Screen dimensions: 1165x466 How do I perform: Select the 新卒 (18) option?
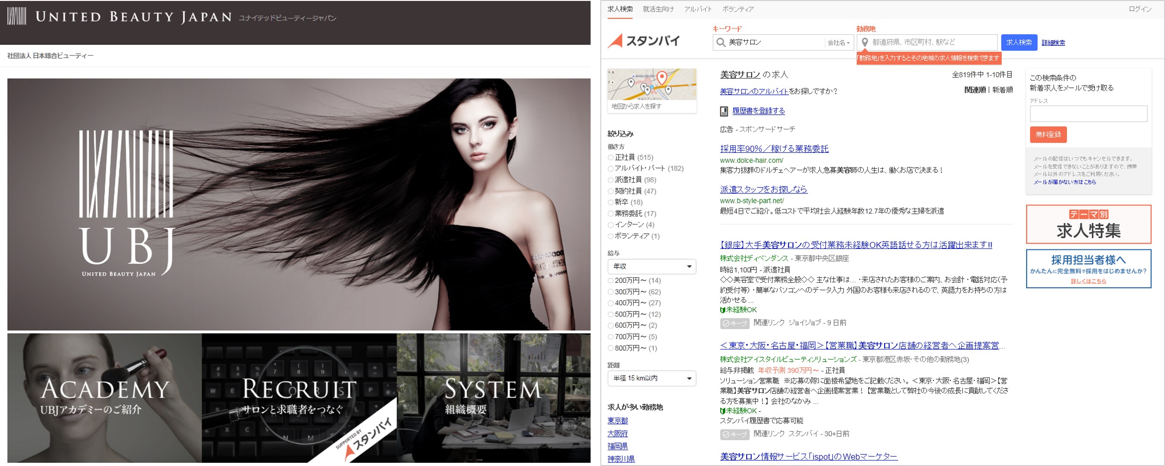611,202
